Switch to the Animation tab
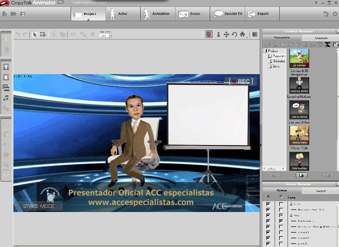339x247 pixels. pyautogui.click(x=158, y=14)
